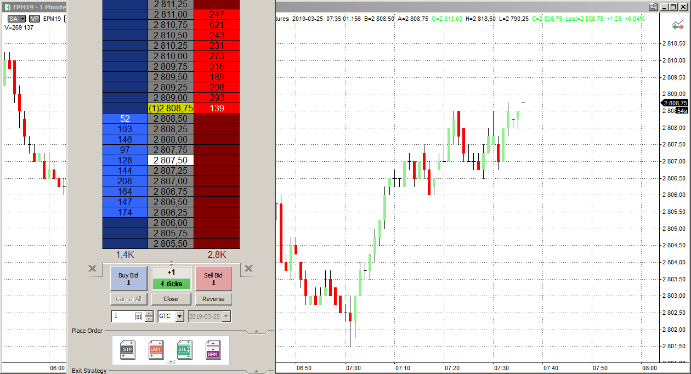
Task: Click the Cancel All button
Action: pyautogui.click(x=128, y=299)
